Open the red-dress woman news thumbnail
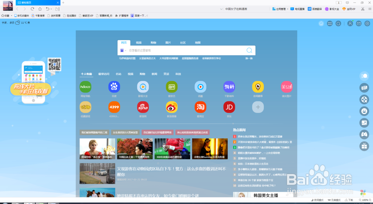The width and height of the screenshot is (373, 204). pyautogui.click(x=97, y=149)
